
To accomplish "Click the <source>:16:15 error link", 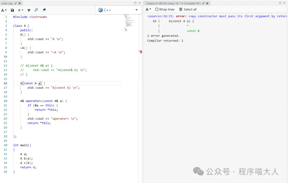I will tap(160, 16).
